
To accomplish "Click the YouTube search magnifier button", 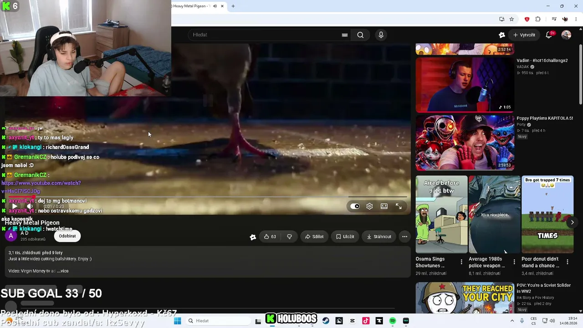I will tap(360, 35).
